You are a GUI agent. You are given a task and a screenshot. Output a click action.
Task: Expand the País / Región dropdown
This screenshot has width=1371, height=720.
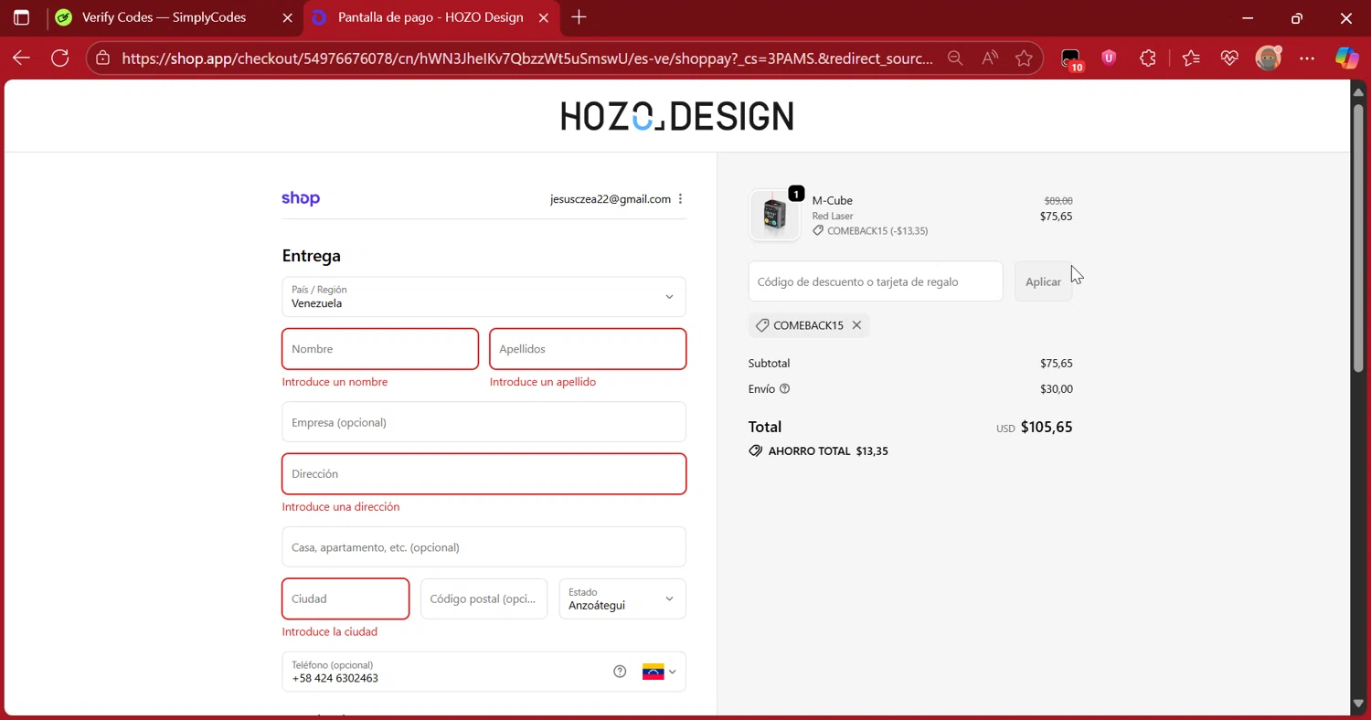[484, 297]
